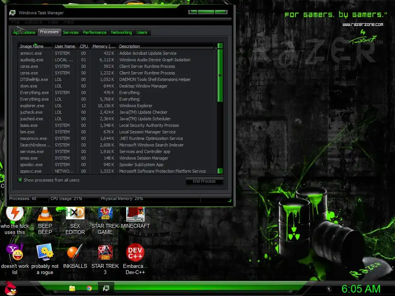
Task: Click 'CPU Usage: 21%' in status bar
Action: pyautogui.click(x=66, y=198)
